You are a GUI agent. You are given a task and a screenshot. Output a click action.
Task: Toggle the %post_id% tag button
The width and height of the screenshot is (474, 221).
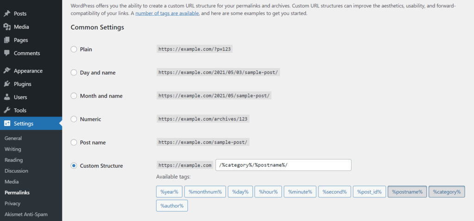pyautogui.click(x=369, y=192)
